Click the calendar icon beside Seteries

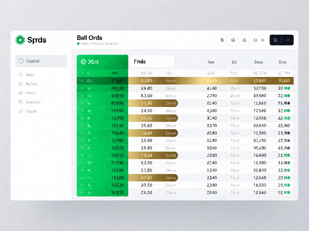click(x=21, y=102)
